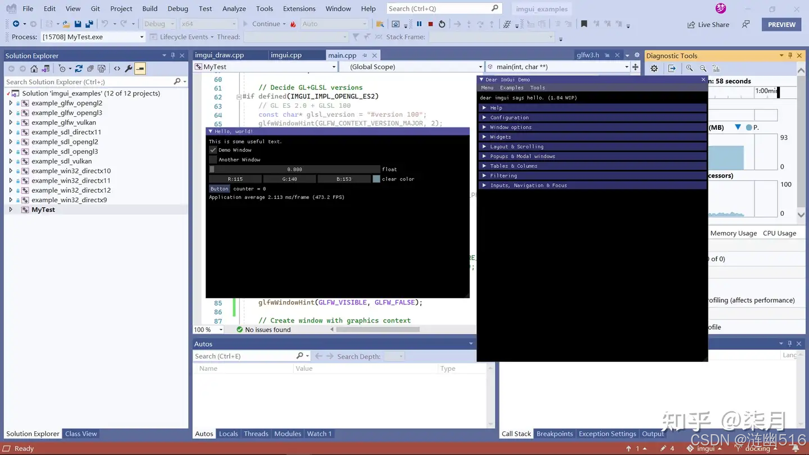The width and height of the screenshot is (809, 455).
Task: Click the Hot Reload flame icon
Action: coord(293,24)
